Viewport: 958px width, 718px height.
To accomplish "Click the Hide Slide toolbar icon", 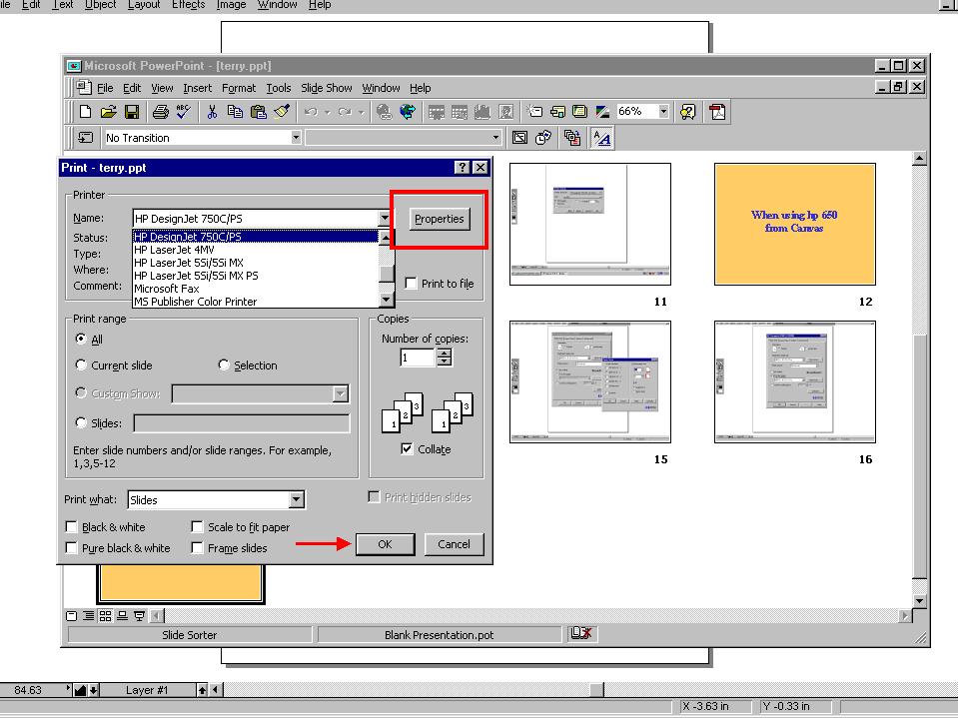I will coord(519,138).
